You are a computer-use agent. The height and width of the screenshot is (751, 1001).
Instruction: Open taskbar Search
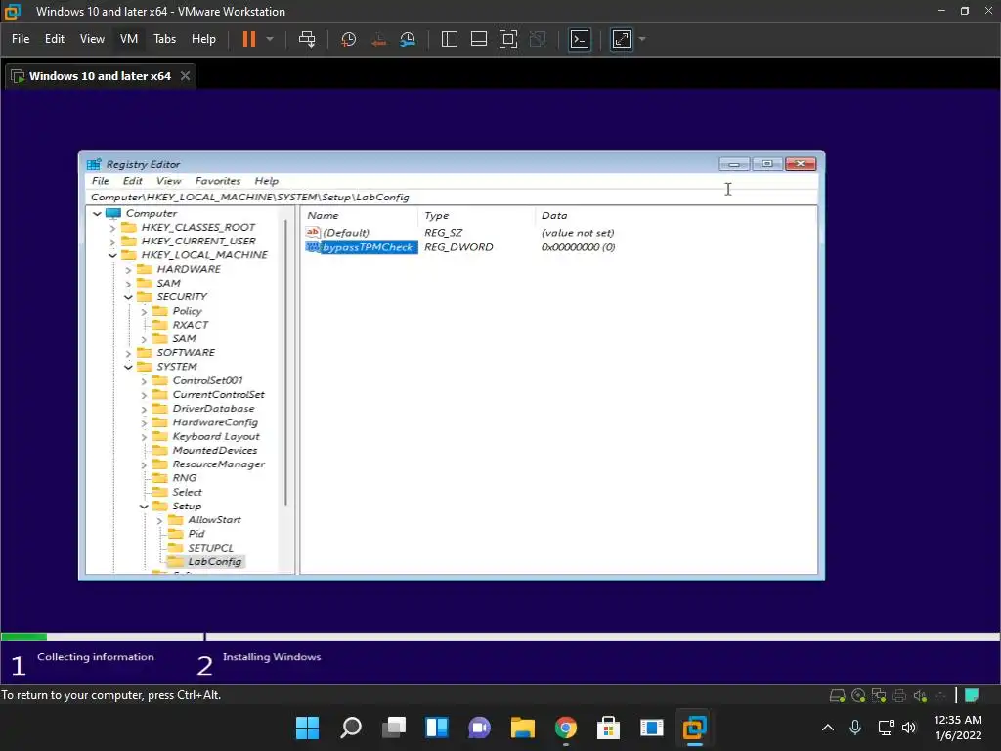[351, 728]
